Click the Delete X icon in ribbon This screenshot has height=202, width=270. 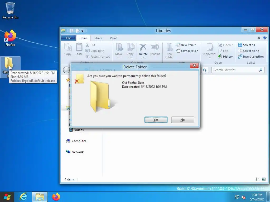click(143, 47)
